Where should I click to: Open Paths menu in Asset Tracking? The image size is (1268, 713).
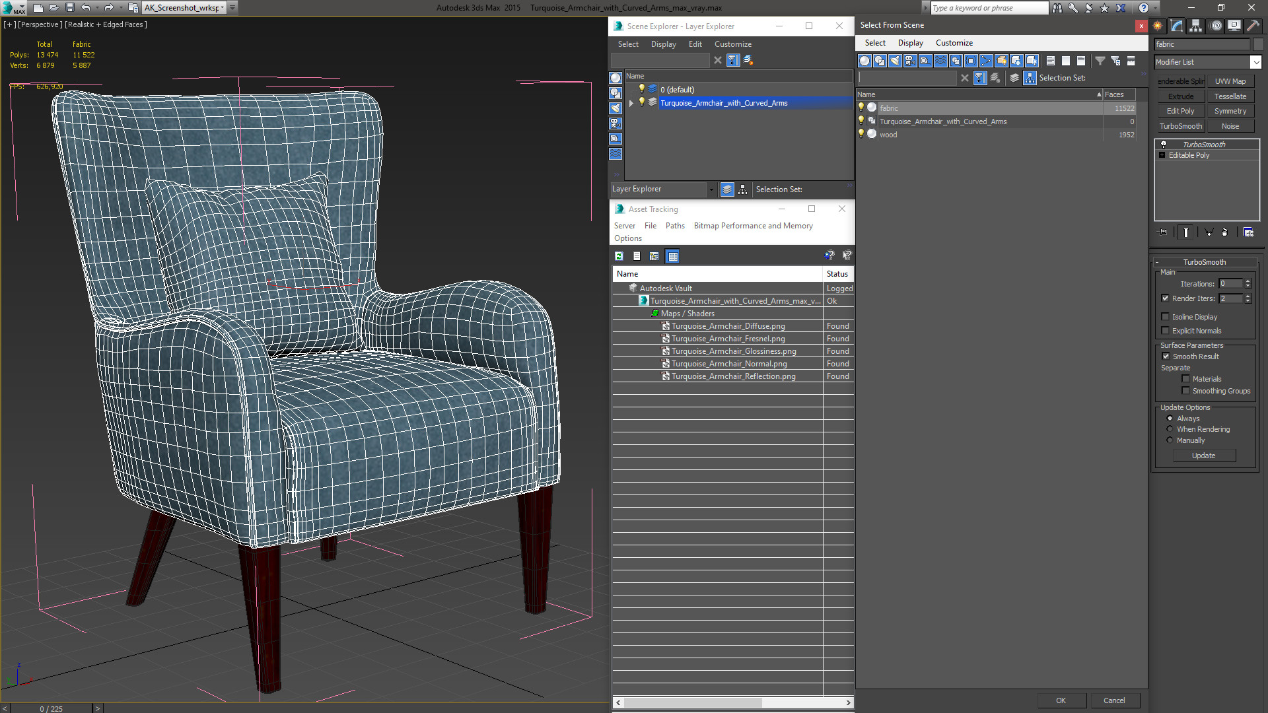(675, 226)
